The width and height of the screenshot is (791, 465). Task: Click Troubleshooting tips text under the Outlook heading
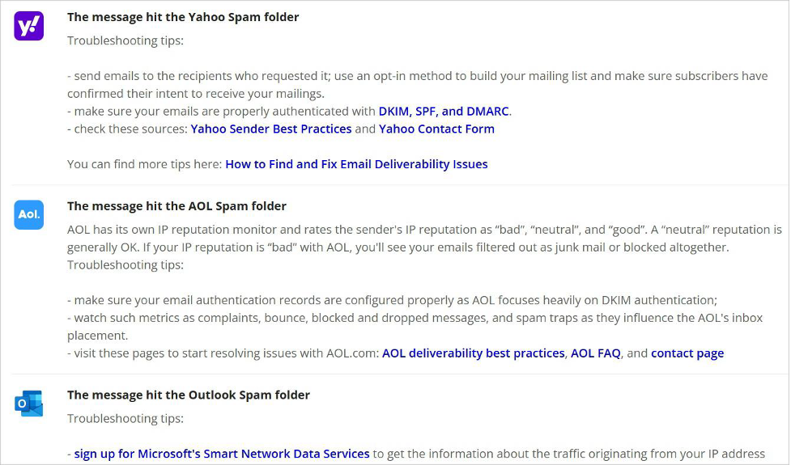[x=125, y=419]
